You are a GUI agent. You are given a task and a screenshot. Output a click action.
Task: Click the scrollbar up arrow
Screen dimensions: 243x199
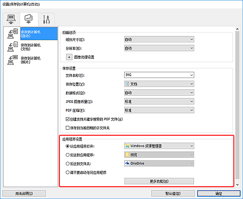pos(237,29)
